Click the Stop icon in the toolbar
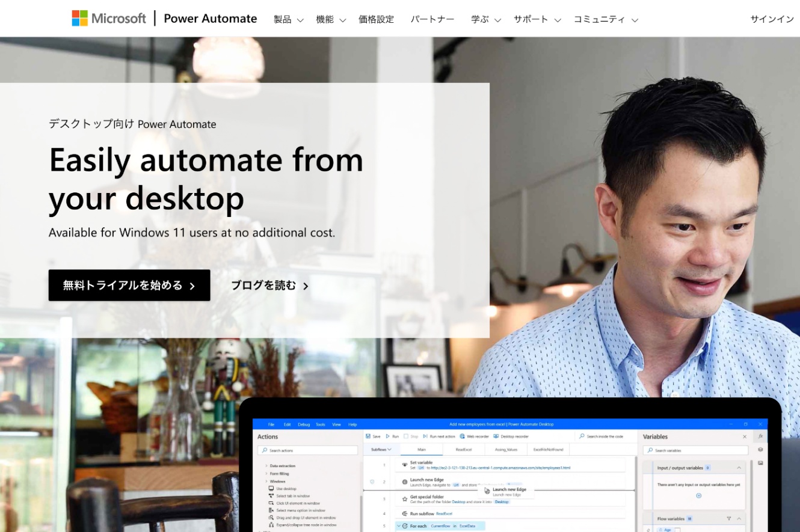Image resolution: width=800 pixels, height=532 pixels. click(406, 436)
